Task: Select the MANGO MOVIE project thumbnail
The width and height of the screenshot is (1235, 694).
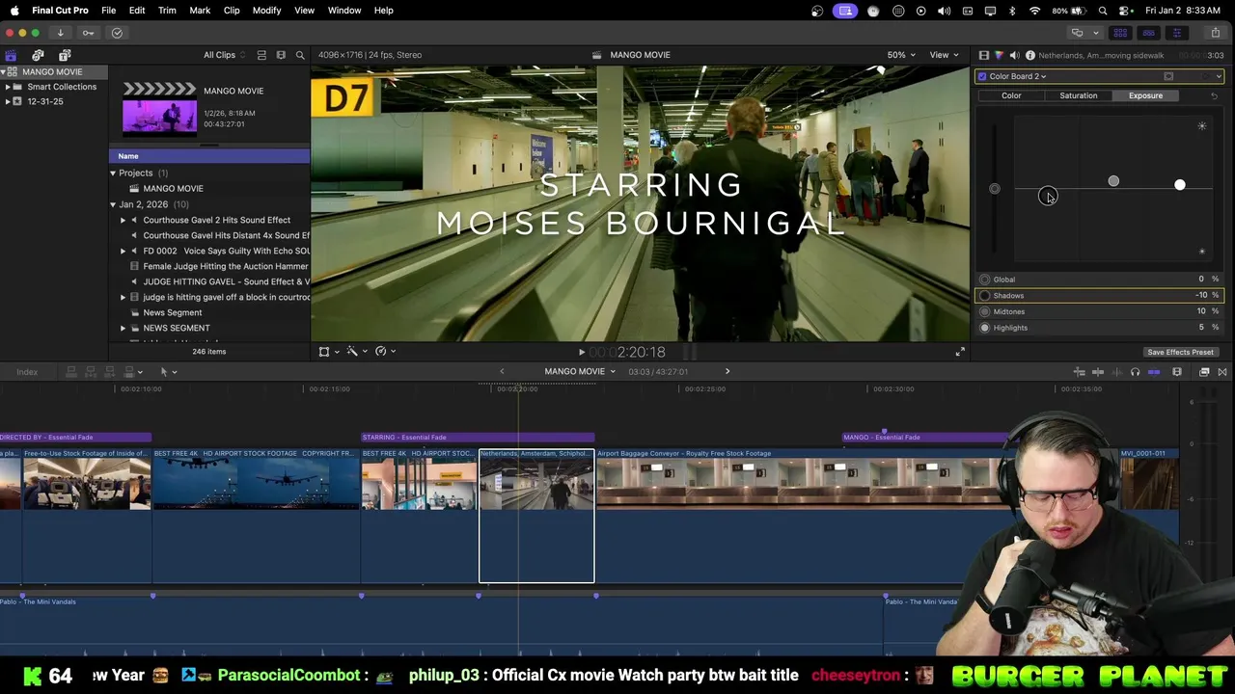Action: pos(159,109)
